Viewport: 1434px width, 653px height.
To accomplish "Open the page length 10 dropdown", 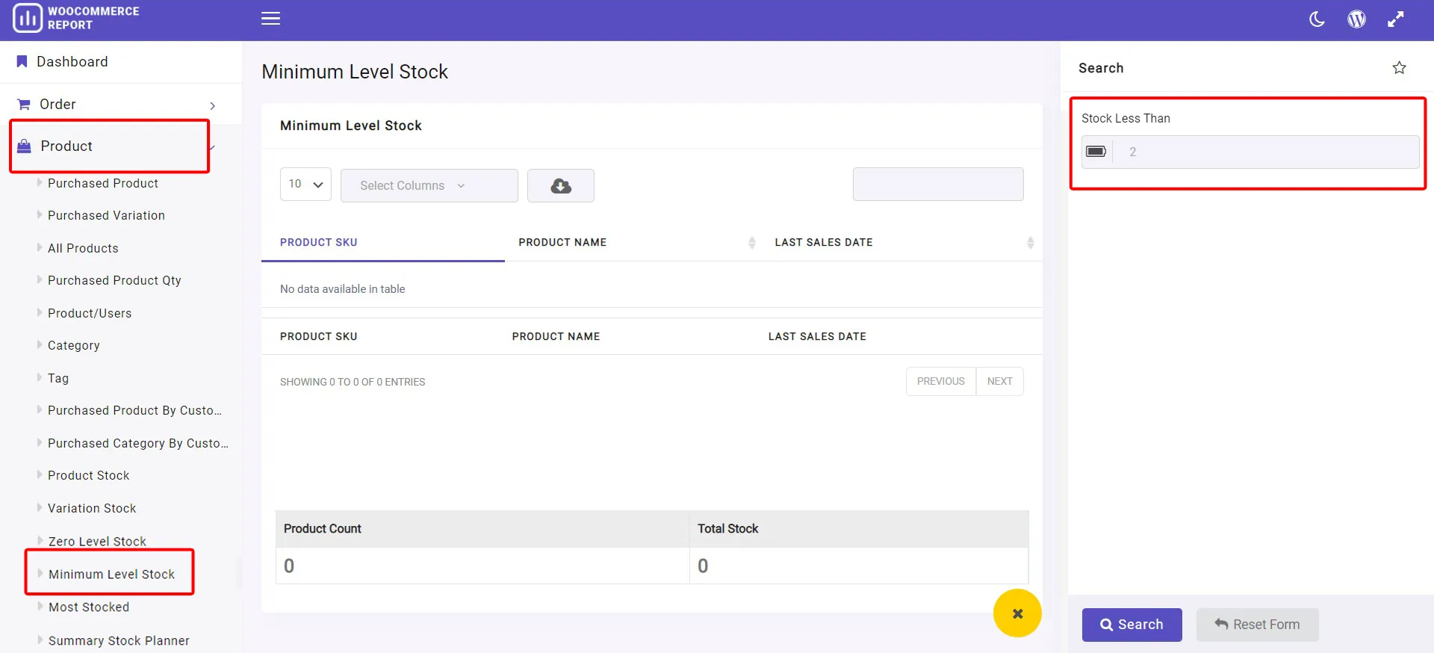I will tap(305, 185).
